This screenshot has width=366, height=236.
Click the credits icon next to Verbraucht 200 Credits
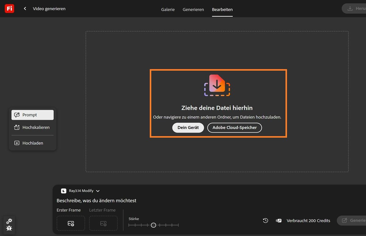(x=278, y=220)
